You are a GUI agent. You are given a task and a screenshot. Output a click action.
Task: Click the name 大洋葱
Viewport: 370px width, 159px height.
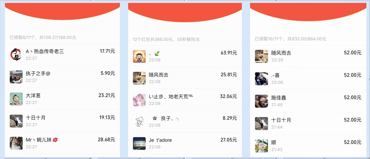(33, 96)
